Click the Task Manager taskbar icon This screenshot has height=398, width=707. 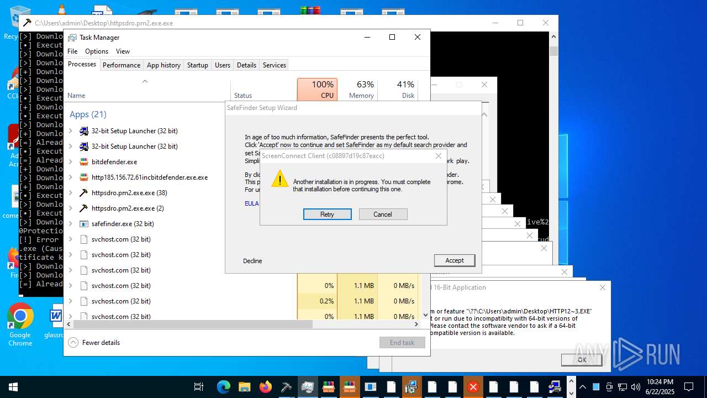tap(308, 387)
